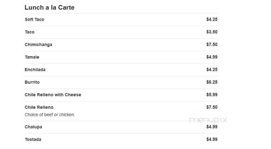Screen dimensions: 271x149
Task: Choose the Tamale item
Action: [32, 57]
